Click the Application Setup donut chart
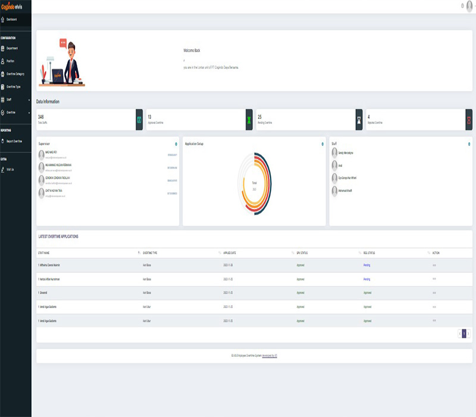The height and width of the screenshot is (417, 476). click(254, 183)
